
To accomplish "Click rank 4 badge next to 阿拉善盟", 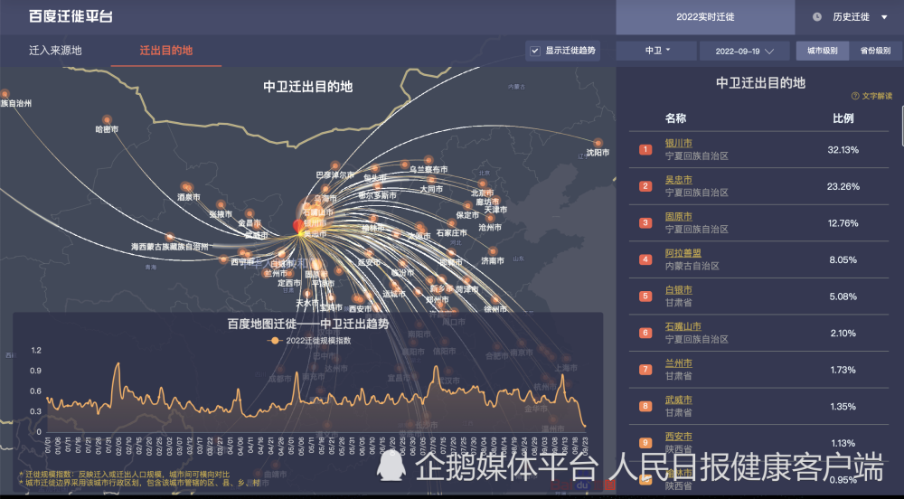I will pos(645,259).
